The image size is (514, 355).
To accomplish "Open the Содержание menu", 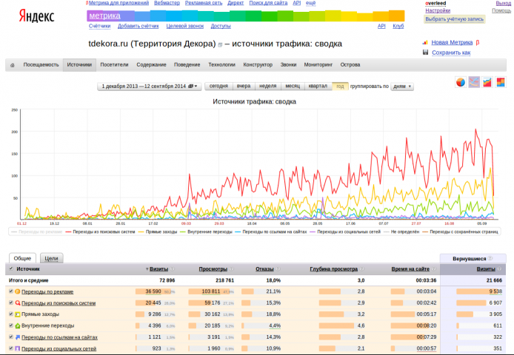I will (x=151, y=65).
